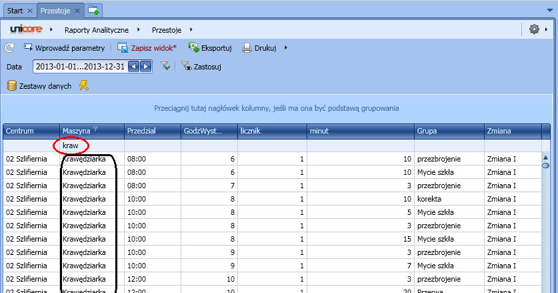Click the refresh icon in the toolbar
Image resolution: width=558 pixels, height=293 pixels.
pyautogui.click(x=9, y=48)
